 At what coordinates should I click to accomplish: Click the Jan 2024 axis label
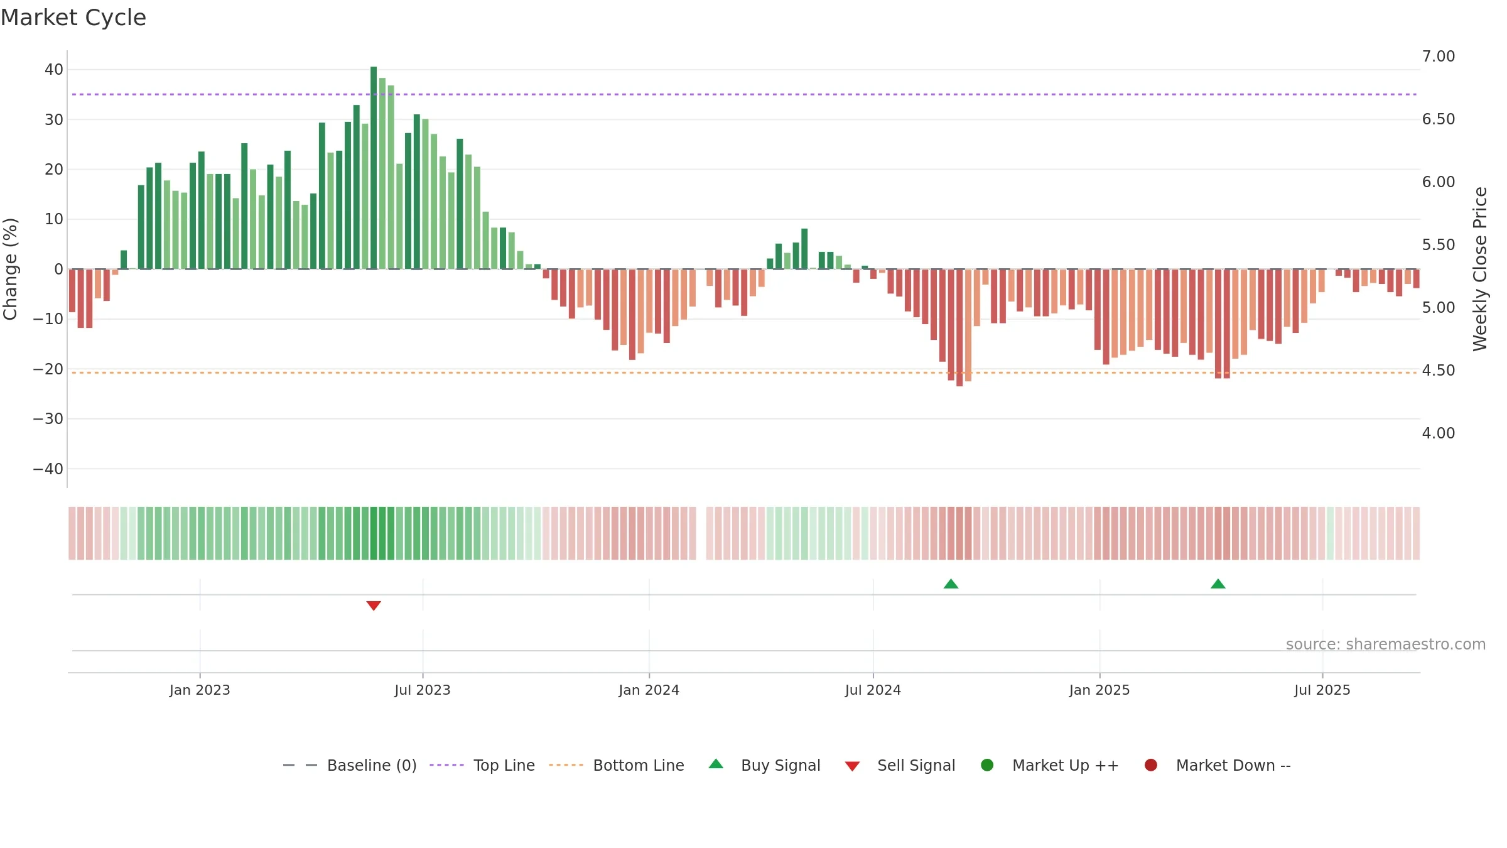pyautogui.click(x=649, y=690)
